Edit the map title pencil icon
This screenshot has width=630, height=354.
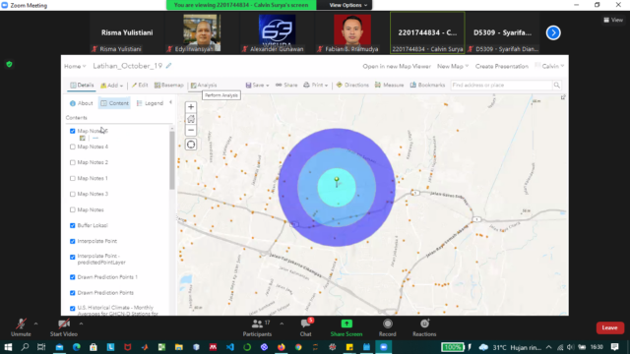click(x=168, y=66)
